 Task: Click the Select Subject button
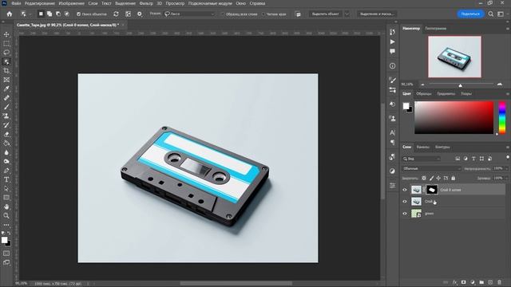[326, 14]
